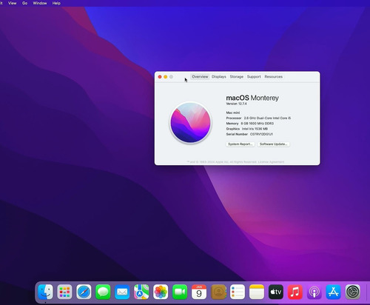Switch to the Resources tab
Screen dimensions: 370x305
coord(274,77)
